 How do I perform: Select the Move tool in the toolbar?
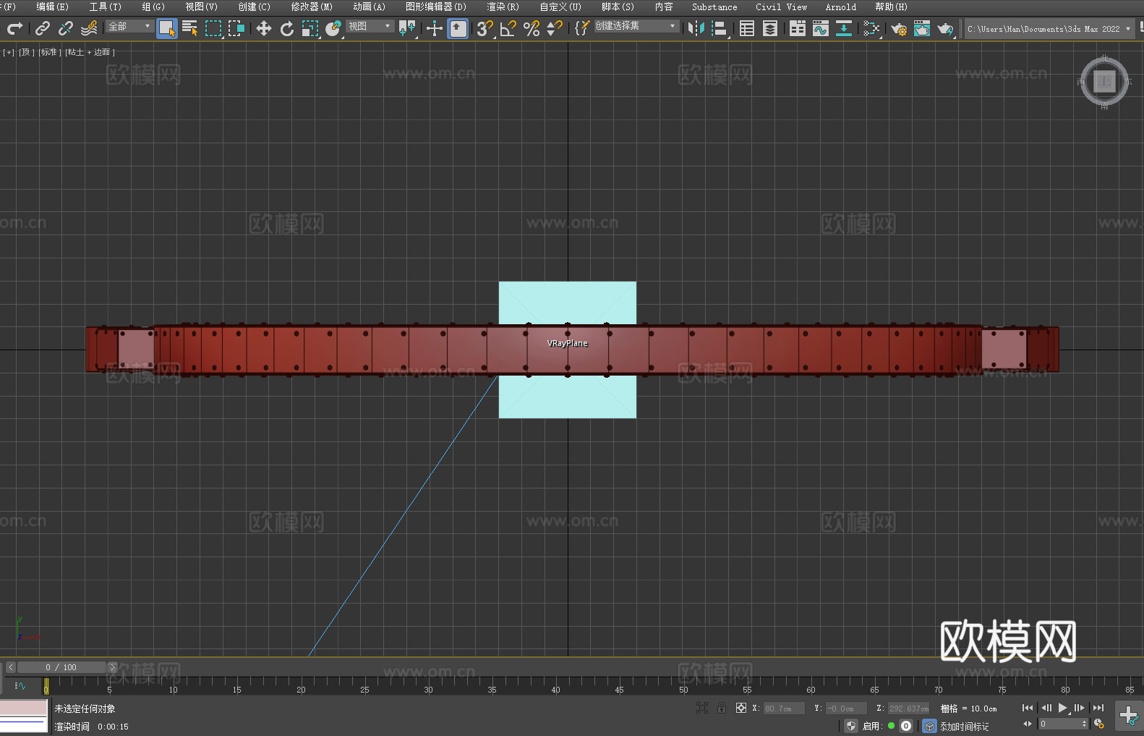click(x=264, y=28)
